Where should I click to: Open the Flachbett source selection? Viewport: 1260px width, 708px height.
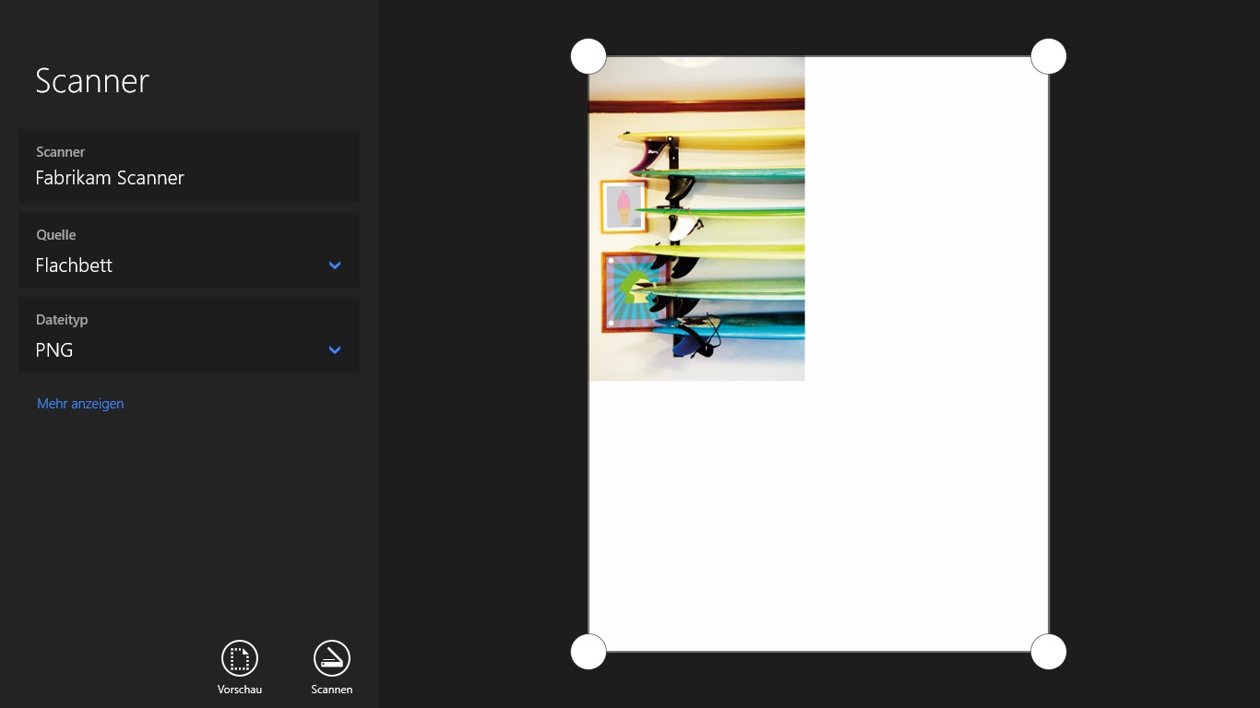[x=74, y=265]
